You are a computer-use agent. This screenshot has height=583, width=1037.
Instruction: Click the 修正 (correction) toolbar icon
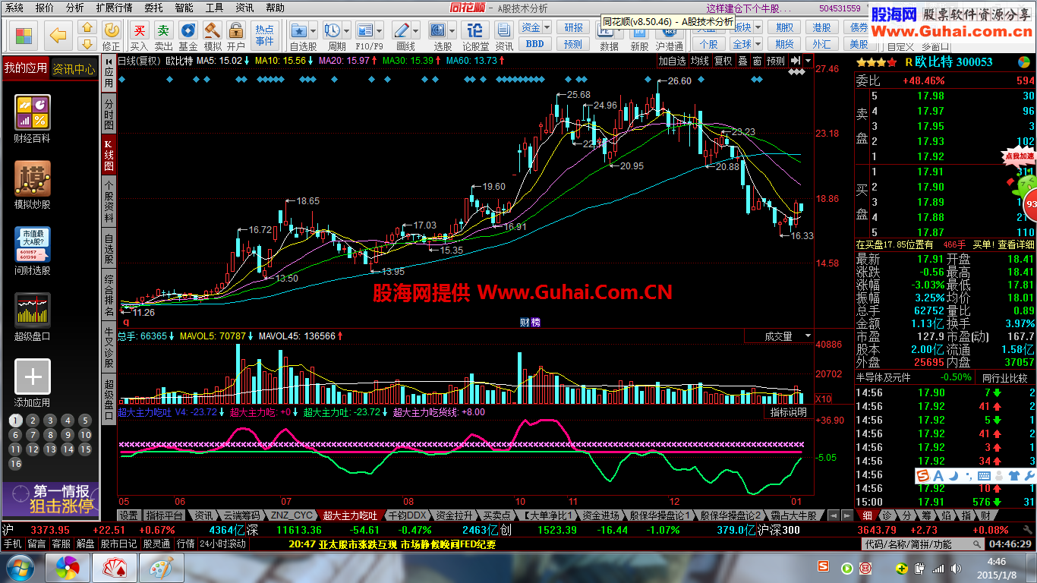[111, 36]
